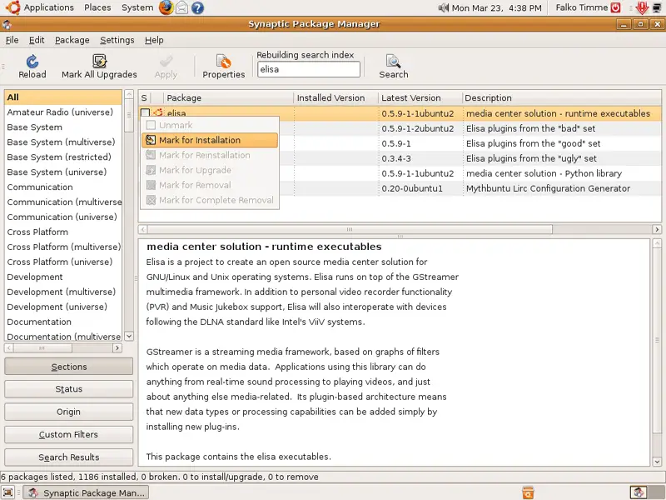Click the package list scroll left arrow

point(143,230)
